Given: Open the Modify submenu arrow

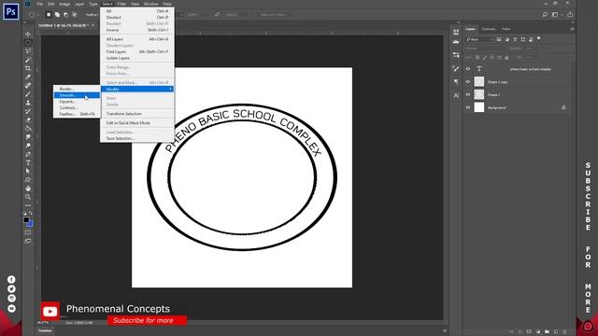Looking at the screenshot, I should tap(170, 89).
